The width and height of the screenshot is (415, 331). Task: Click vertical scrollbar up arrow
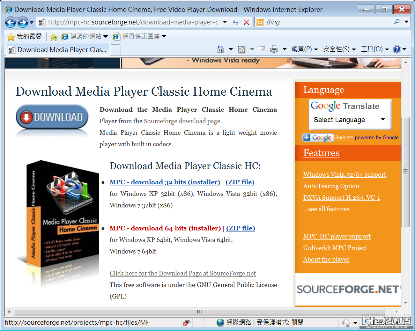tap(406, 62)
